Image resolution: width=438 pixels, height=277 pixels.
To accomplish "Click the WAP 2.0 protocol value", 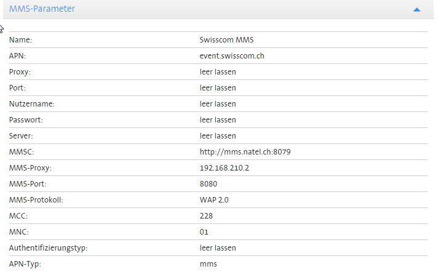I will 213,200.
